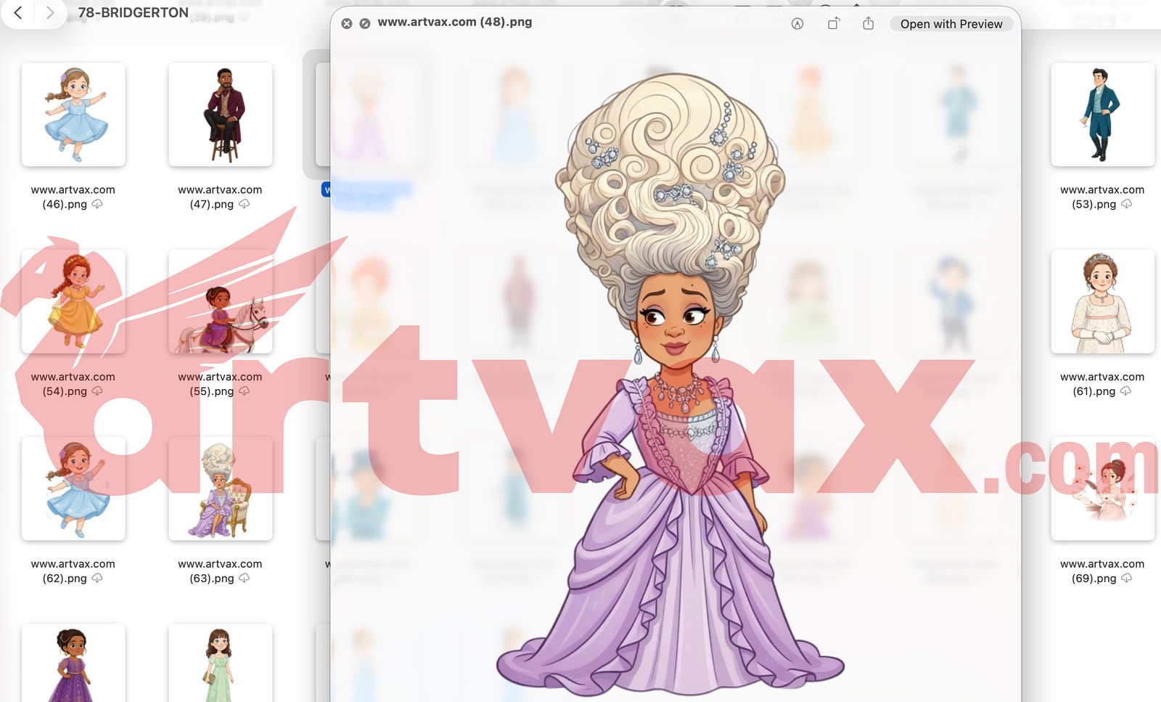Navigate back in the Finder window
Viewport: 1161px width, 702px height.
click(x=17, y=13)
